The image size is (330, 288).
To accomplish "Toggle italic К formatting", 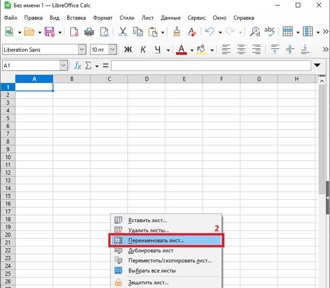I will click(x=143, y=50).
